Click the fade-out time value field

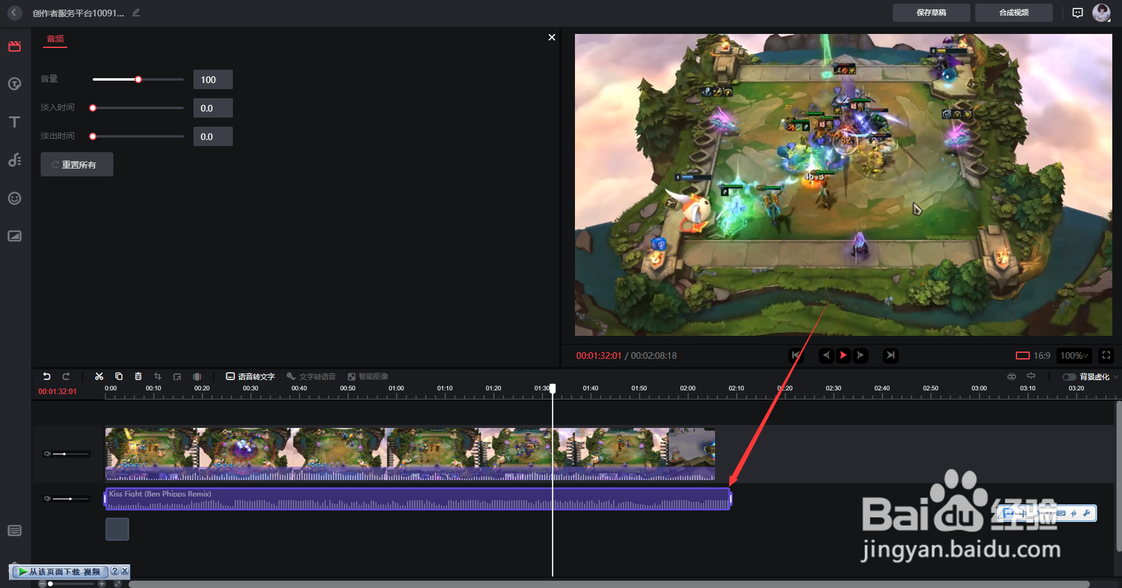point(213,136)
